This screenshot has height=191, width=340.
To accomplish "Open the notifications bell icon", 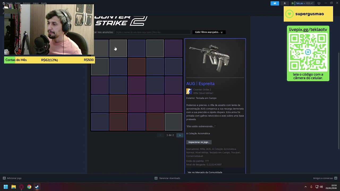I will point(285,3).
